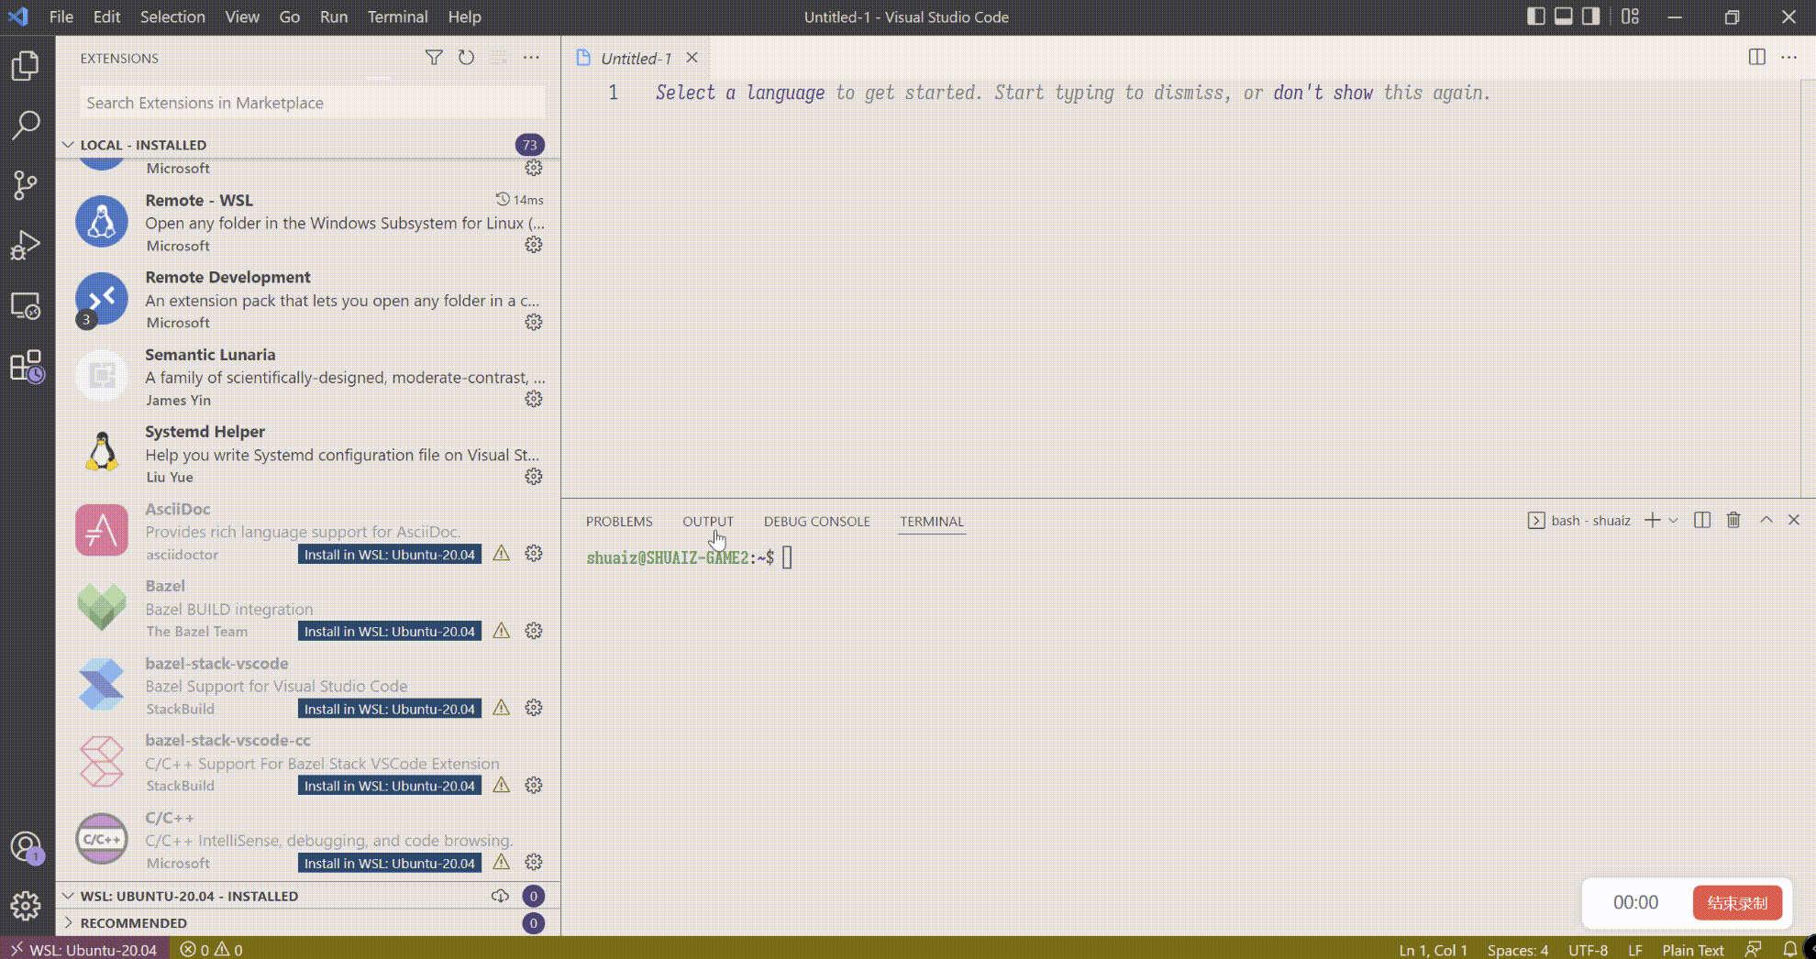
Task: Click WSL: Ubuntu-20.04 remote status indicator
Action: pos(84,950)
